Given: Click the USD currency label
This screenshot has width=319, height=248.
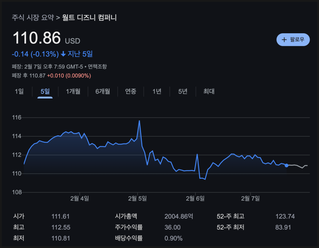Looking at the screenshot, I should click(x=73, y=41).
